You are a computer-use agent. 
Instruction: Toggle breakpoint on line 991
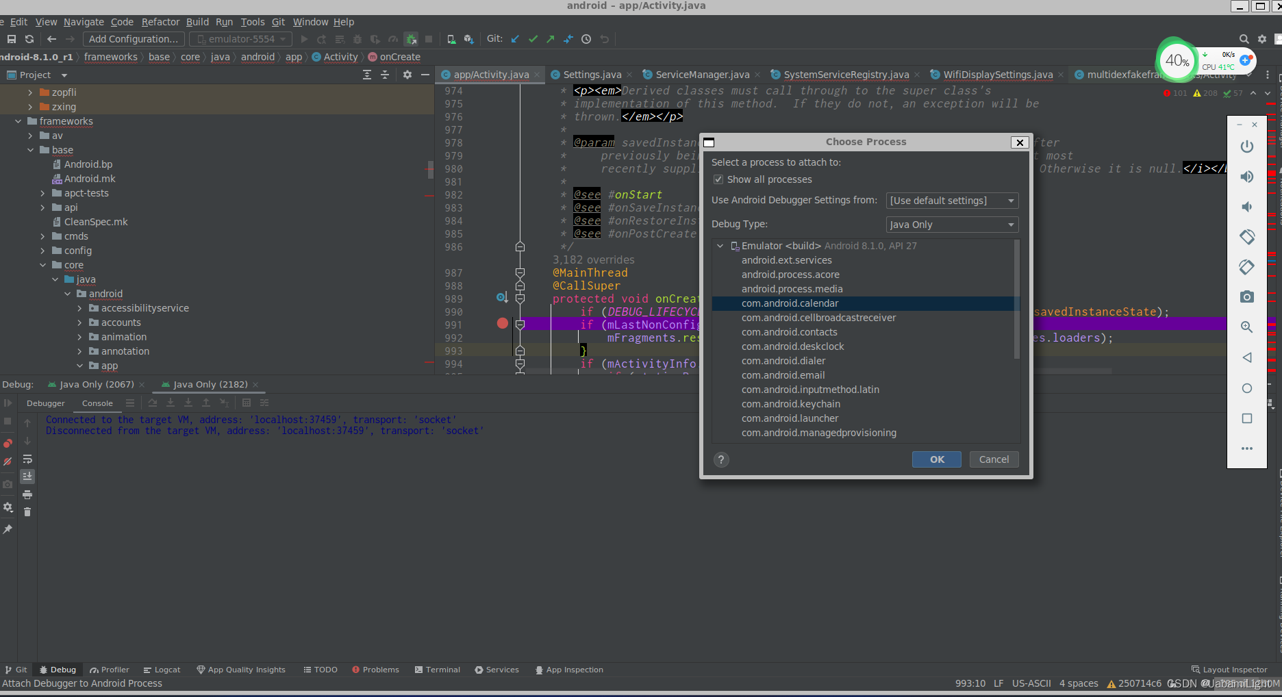click(x=503, y=323)
